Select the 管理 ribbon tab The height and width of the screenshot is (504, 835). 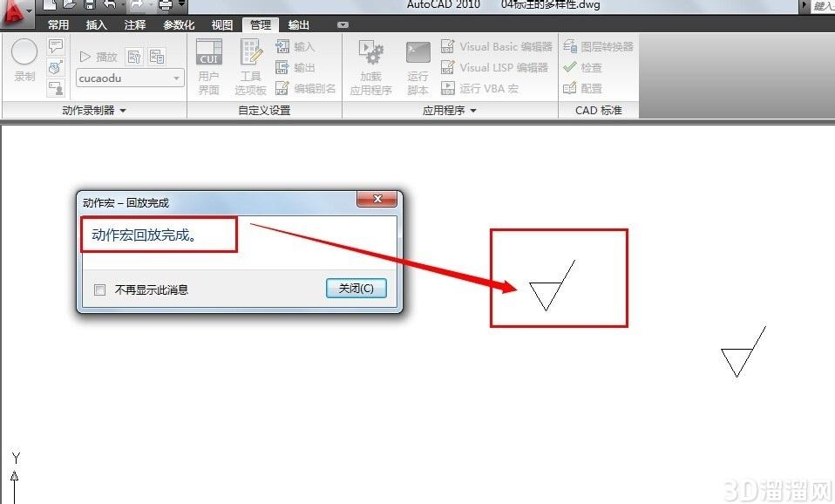[261, 25]
